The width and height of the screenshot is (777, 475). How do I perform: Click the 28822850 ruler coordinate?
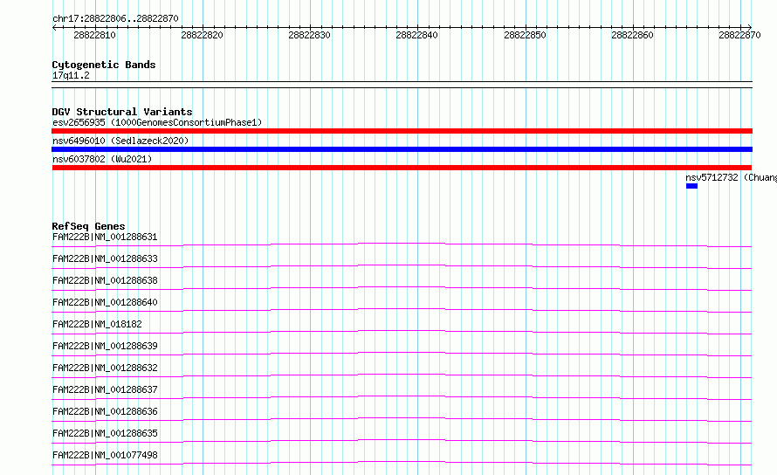click(x=525, y=35)
